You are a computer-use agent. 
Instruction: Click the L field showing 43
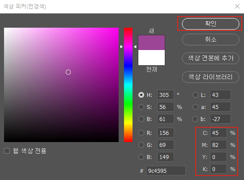[220, 95]
